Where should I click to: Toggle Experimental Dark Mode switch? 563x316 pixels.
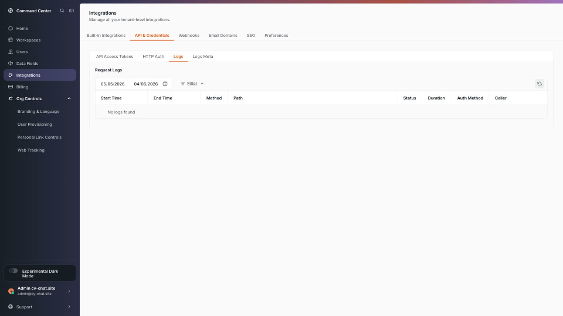[x=13, y=271]
